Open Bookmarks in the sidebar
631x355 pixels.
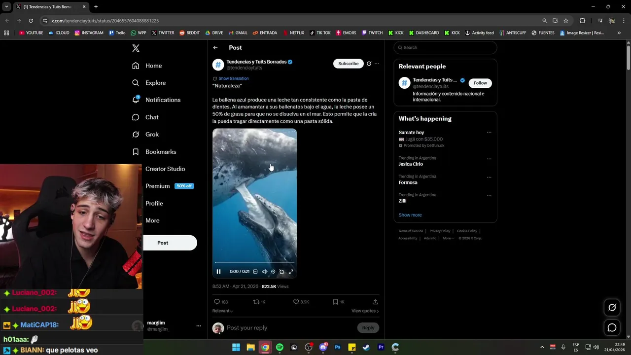click(x=154, y=152)
